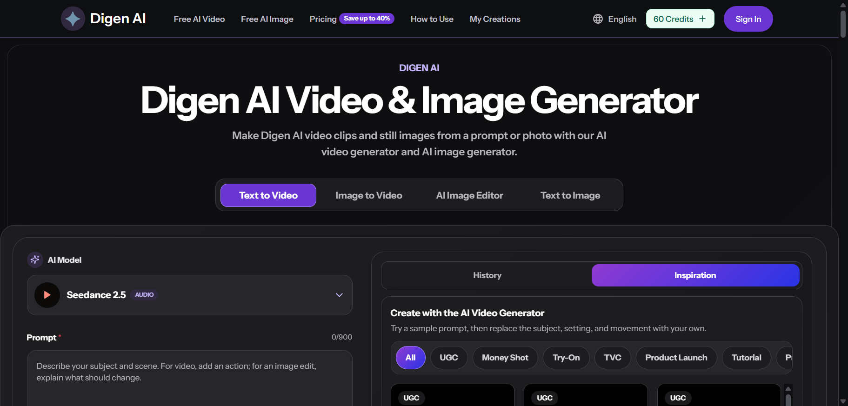Switch to the Image to Video tab
This screenshot has height=406, width=848.
369,195
